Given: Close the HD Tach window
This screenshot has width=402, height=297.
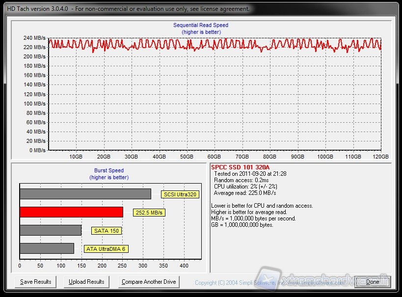Looking at the screenshot, I should (372, 282).
